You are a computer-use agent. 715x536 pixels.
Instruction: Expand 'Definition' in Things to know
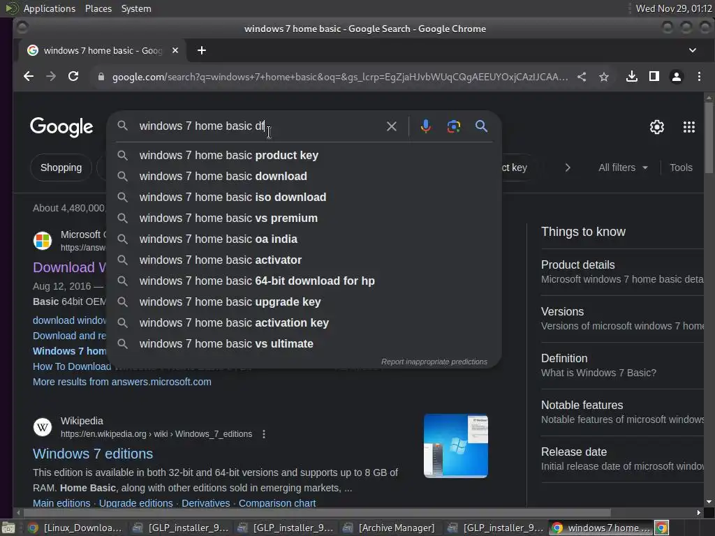coord(622,366)
